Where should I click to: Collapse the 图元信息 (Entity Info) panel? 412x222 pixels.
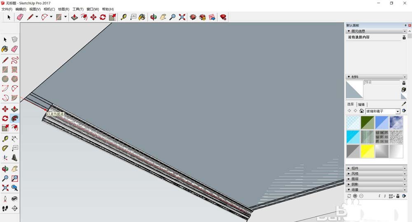pos(349,31)
